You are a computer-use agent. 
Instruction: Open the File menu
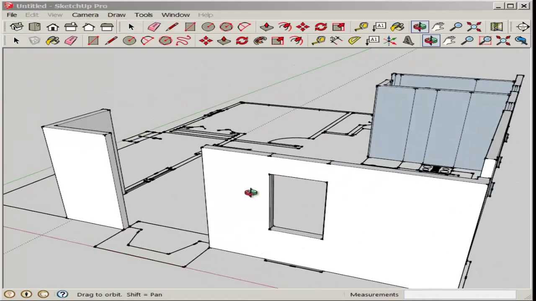coord(12,15)
